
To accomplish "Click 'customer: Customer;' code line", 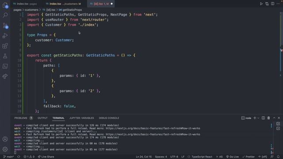I will pyautogui.click(x=54, y=40).
